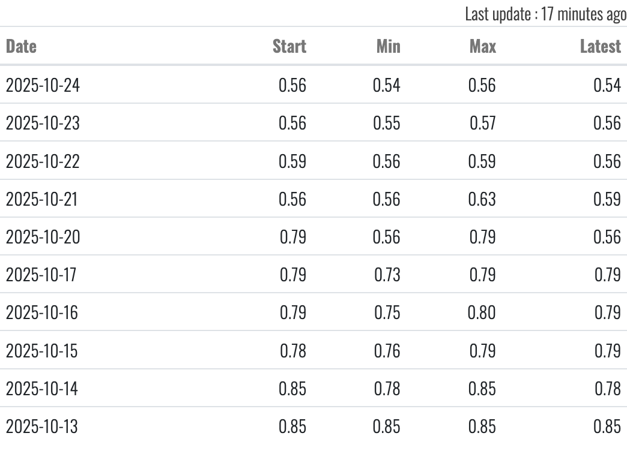Click the Latest column header
Viewport: 627px width, 451px height.
click(x=600, y=46)
